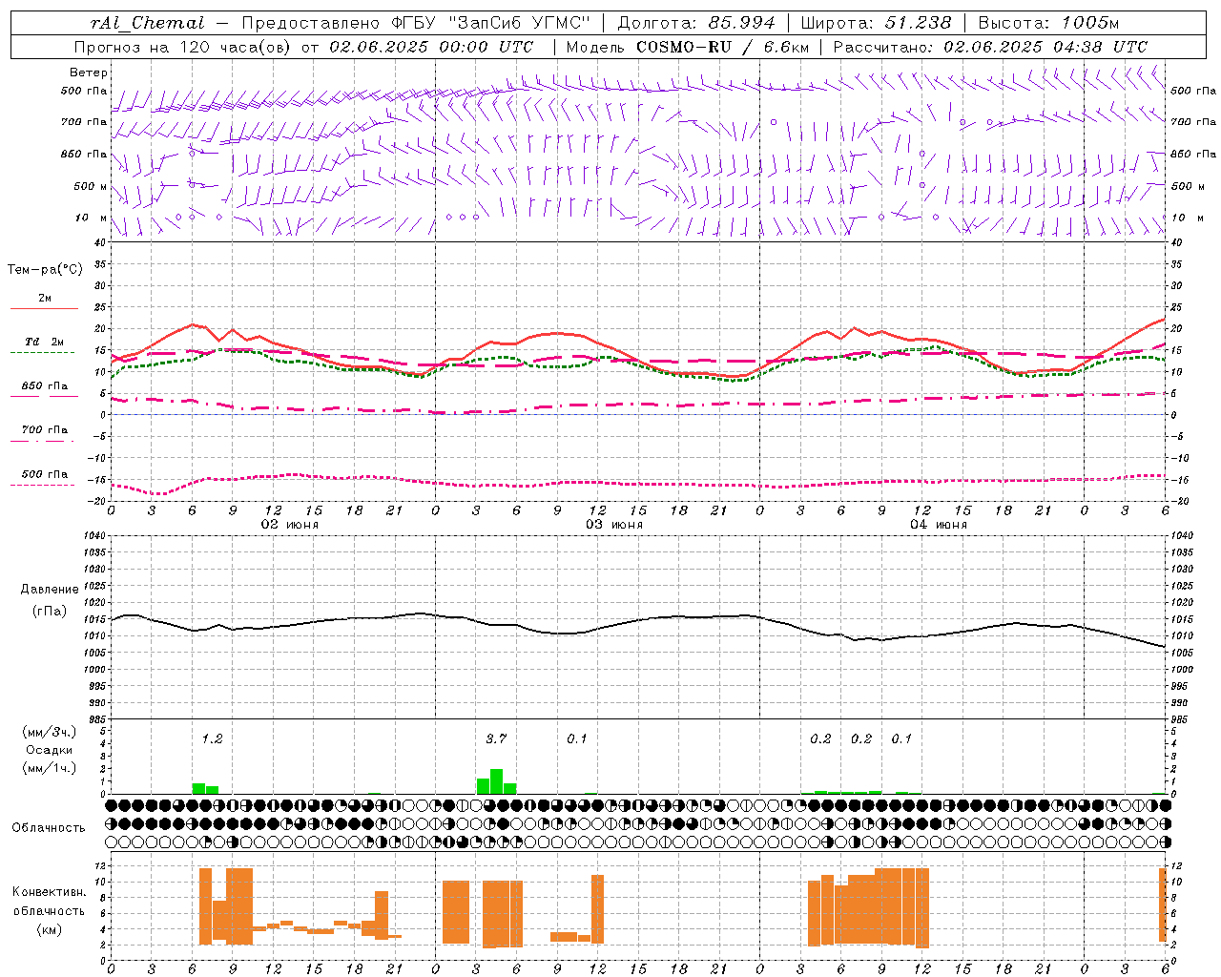
Task: Click the 10 м level label left of the wind panel
Action: point(92,218)
